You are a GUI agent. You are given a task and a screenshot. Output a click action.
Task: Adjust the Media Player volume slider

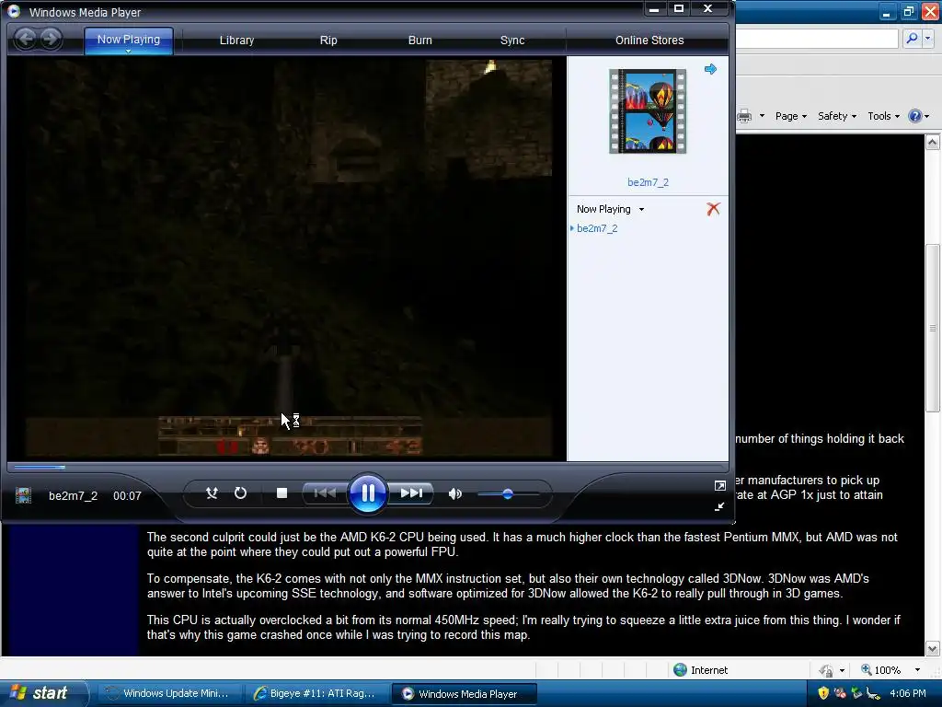[508, 494]
